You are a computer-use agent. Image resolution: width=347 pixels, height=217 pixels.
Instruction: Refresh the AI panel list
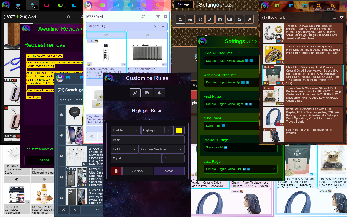coord(143,17)
